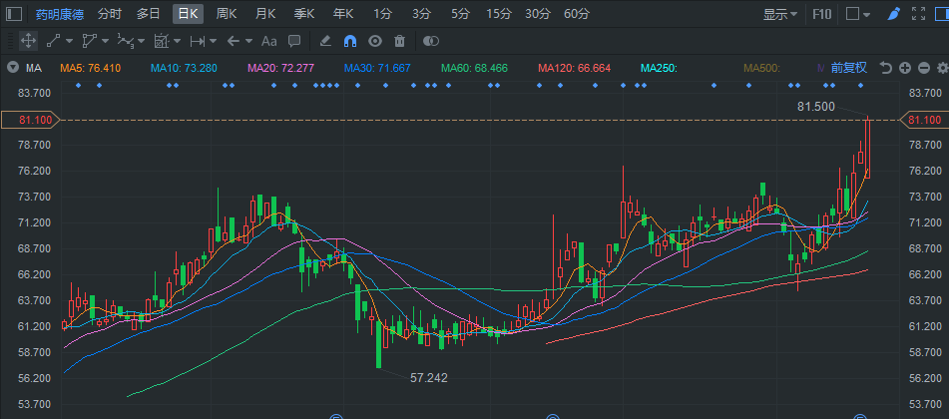Open indicator settings gear icon
The image size is (949, 419).
[x=942, y=68]
